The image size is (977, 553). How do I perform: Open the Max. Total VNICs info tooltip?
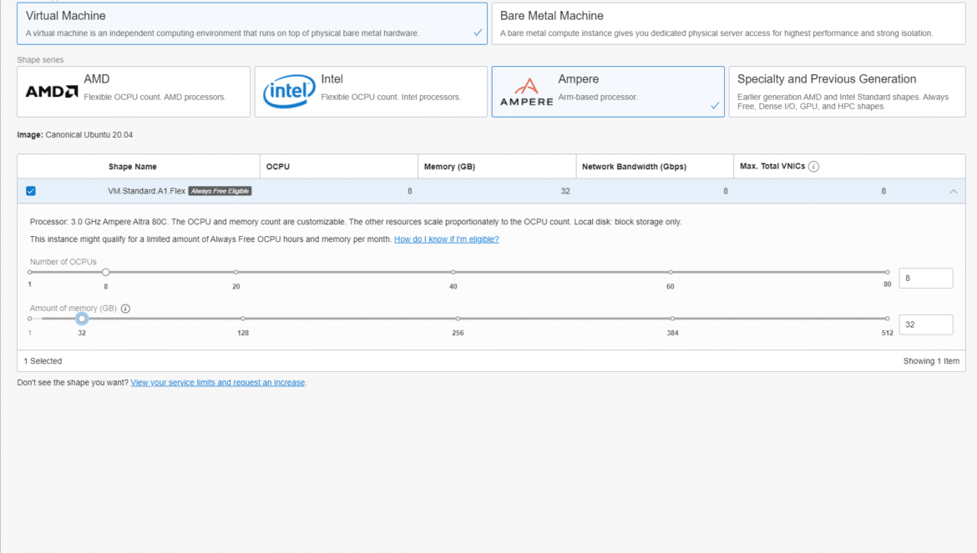[x=814, y=166]
